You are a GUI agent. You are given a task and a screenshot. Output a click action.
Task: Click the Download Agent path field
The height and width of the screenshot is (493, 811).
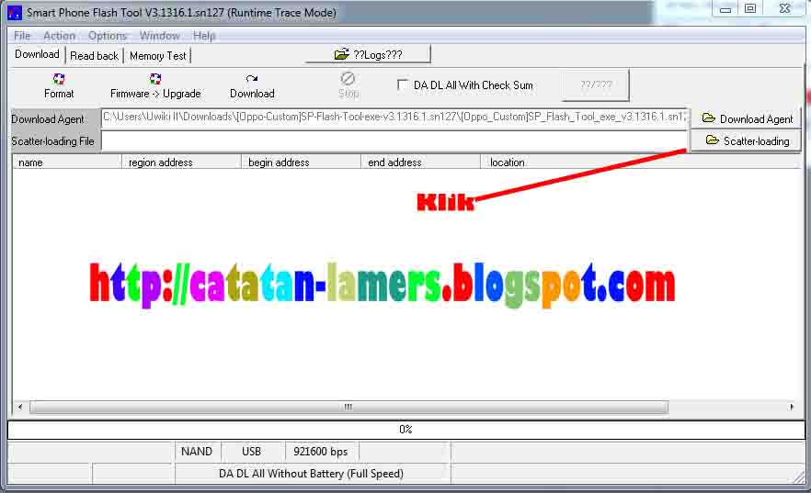pos(394,118)
